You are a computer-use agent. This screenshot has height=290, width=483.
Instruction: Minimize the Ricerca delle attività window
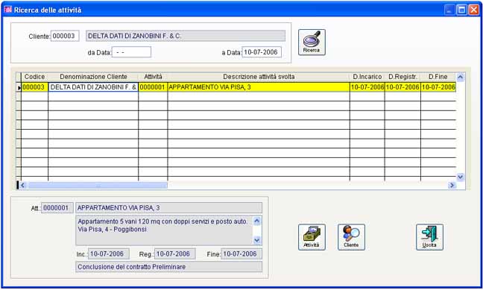449,10
